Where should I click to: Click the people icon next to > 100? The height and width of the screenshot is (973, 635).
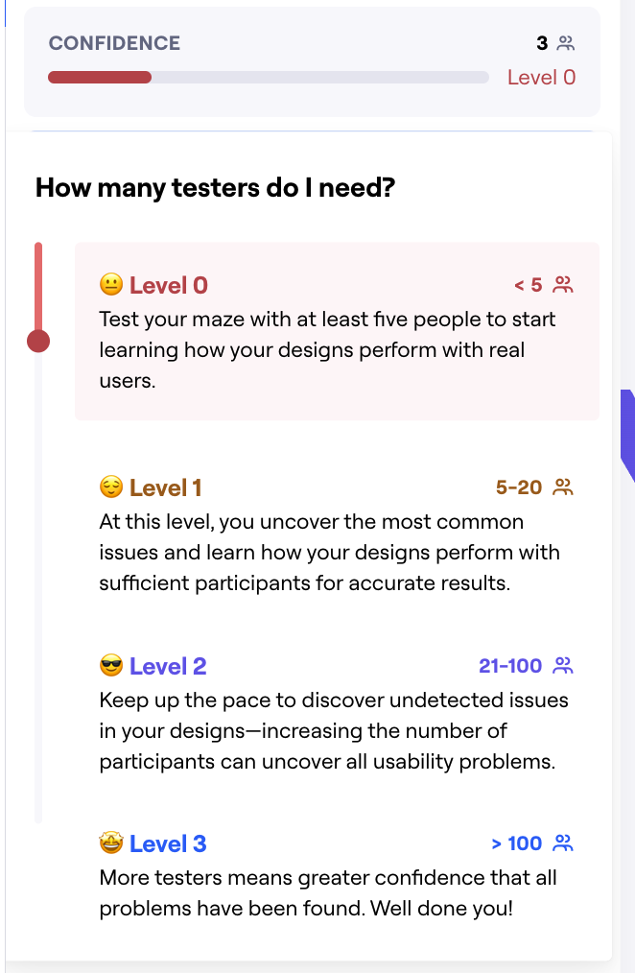click(x=563, y=843)
